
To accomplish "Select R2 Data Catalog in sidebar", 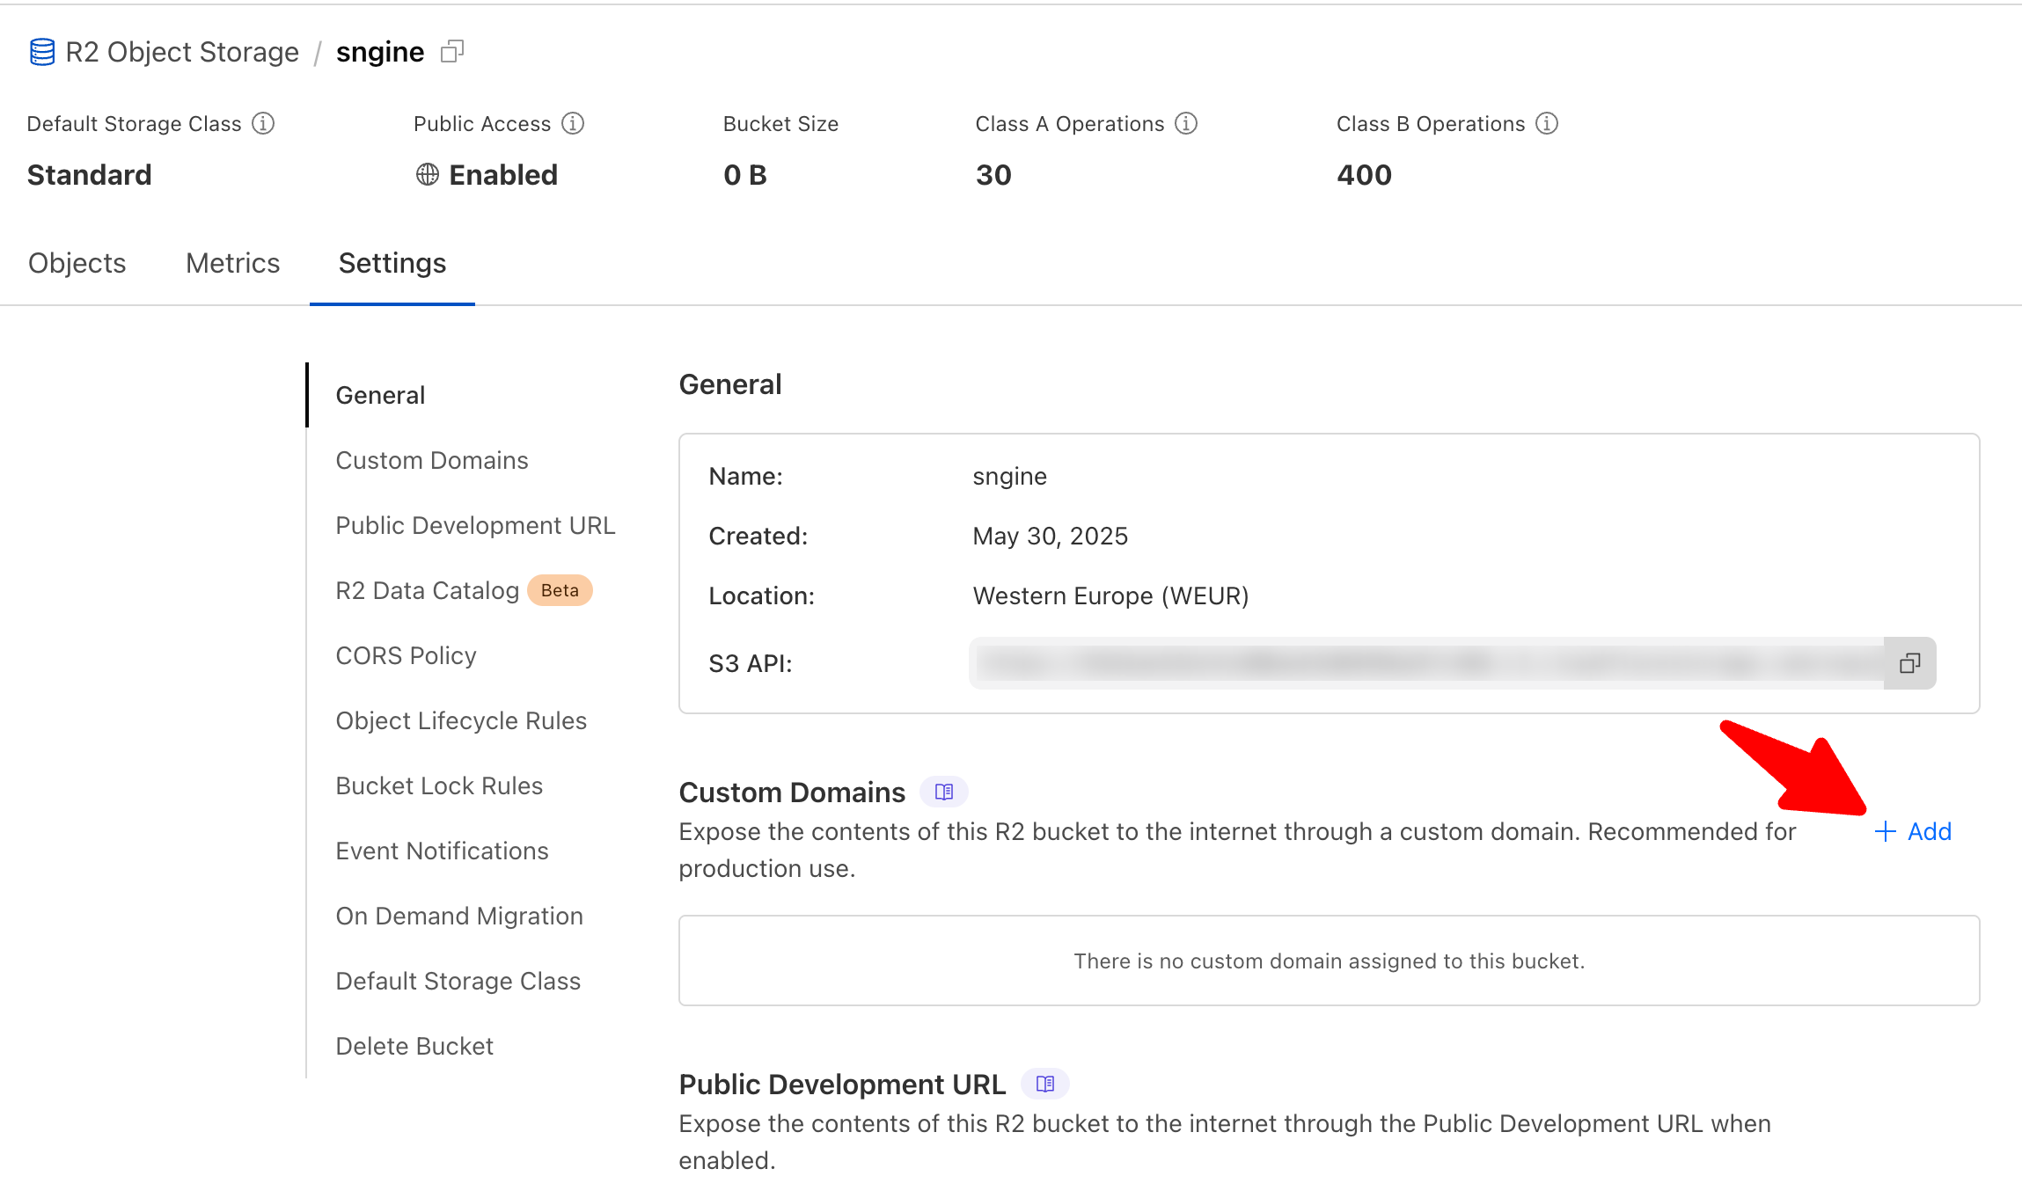I will [428, 590].
